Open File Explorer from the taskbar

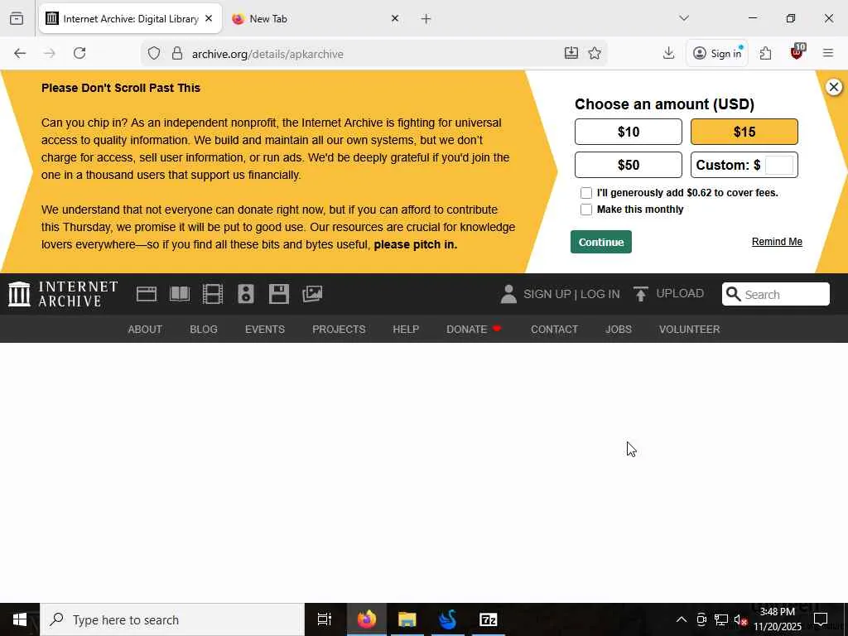pyautogui.click(x=407, y=619)
